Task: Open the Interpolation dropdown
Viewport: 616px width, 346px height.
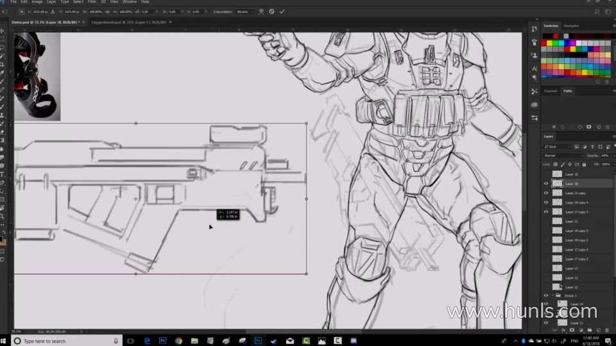Action: (244, 12)
